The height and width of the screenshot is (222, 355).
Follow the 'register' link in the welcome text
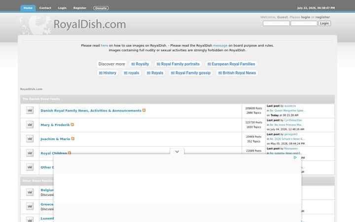point(322,17)
